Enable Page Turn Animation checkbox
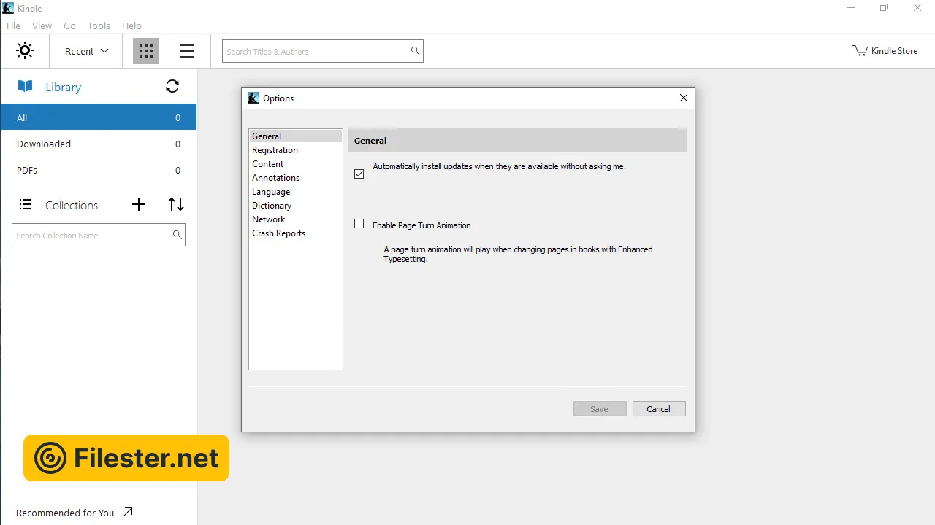Viewport: 935px width, 525px height. pos(359,225)
